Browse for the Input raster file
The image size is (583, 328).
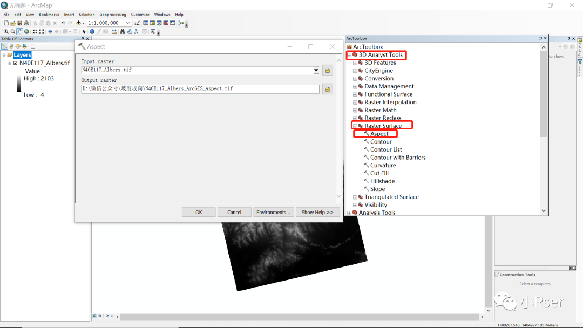(x=328, y=70)
